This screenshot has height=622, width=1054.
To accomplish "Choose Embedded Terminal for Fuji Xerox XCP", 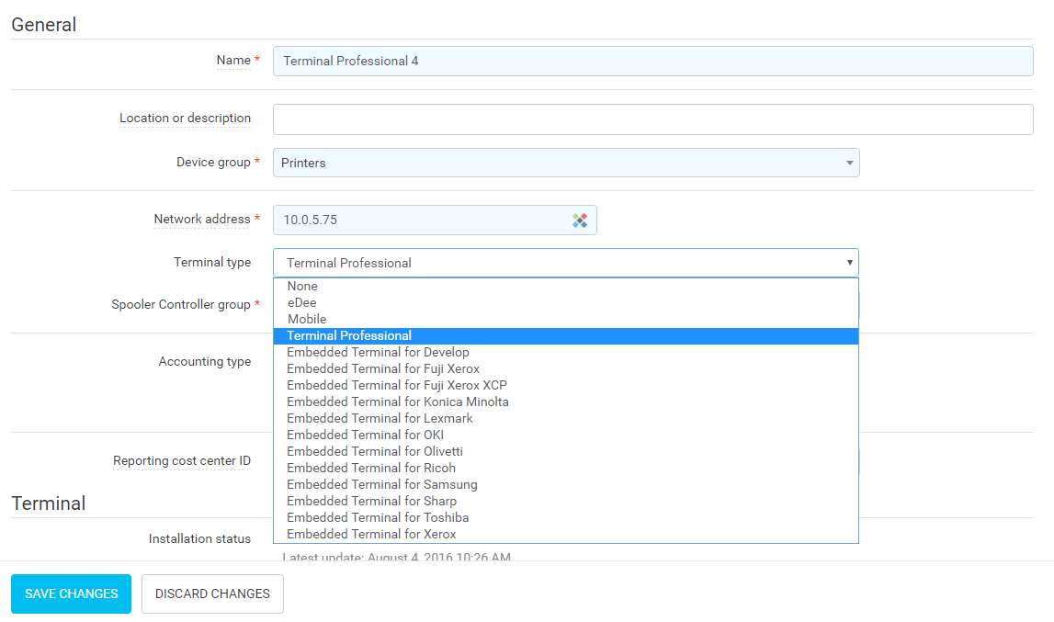I will [396, 386].
